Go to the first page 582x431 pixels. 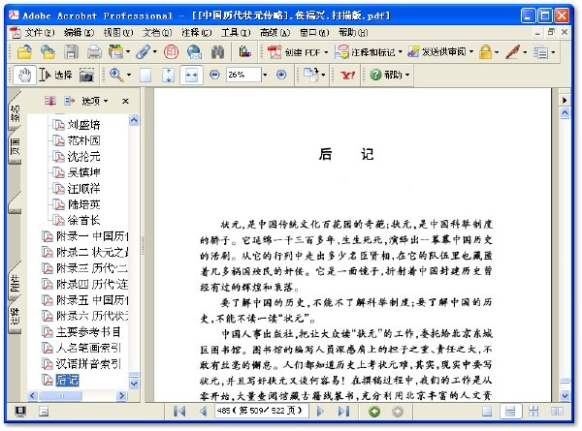pyautogui.click(x=179, y=412)
